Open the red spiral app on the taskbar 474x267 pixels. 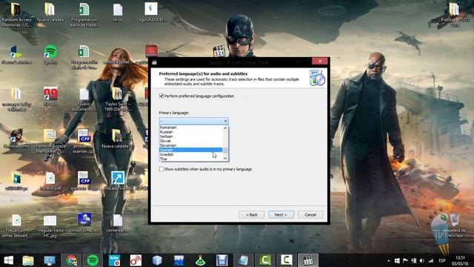click(136, 260)
